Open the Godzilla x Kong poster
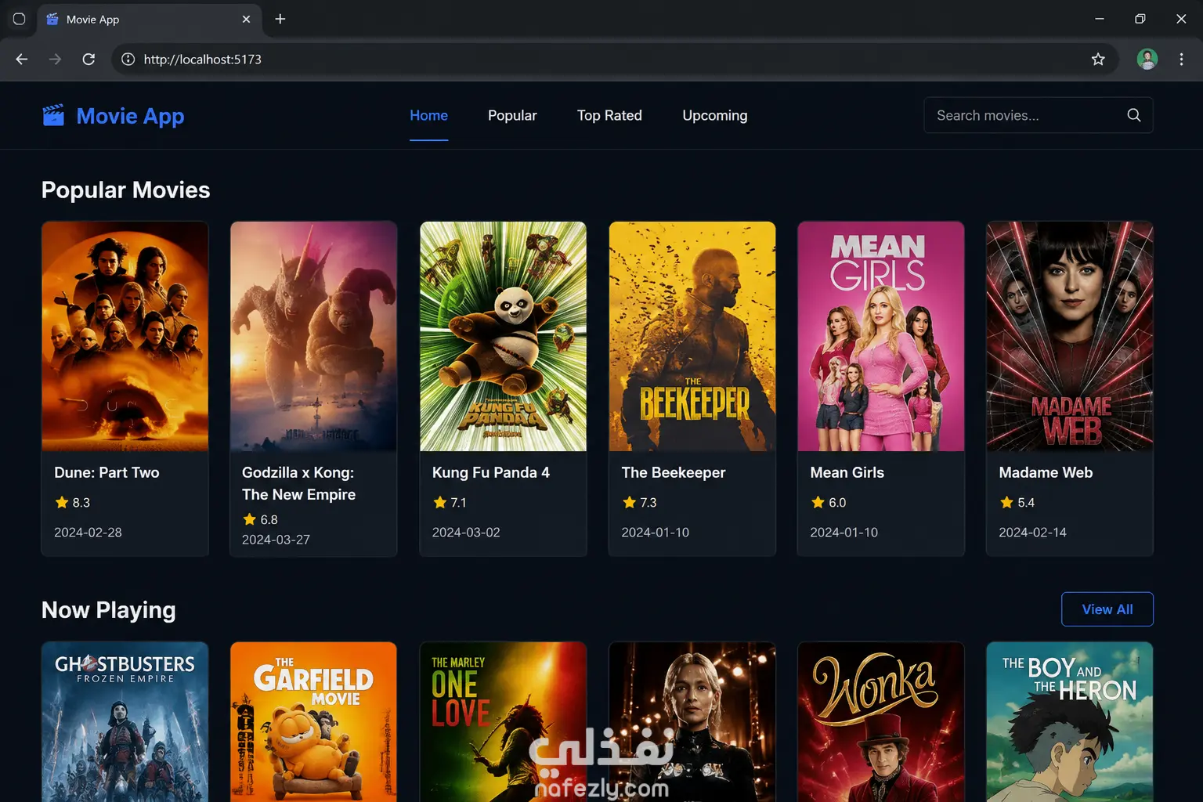Viewport: 1203px width, 802px height. pyautogui.click(x=313, y=336)
